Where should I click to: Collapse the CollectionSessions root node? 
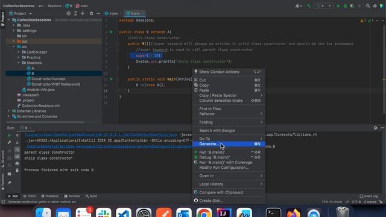tap(8, 20)
